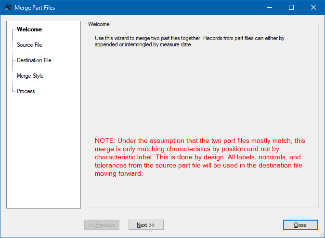Image resolution: width=325 pixels, height=238 pixels.
Task: Advance with the Next >> button
Action: (146, 224)
